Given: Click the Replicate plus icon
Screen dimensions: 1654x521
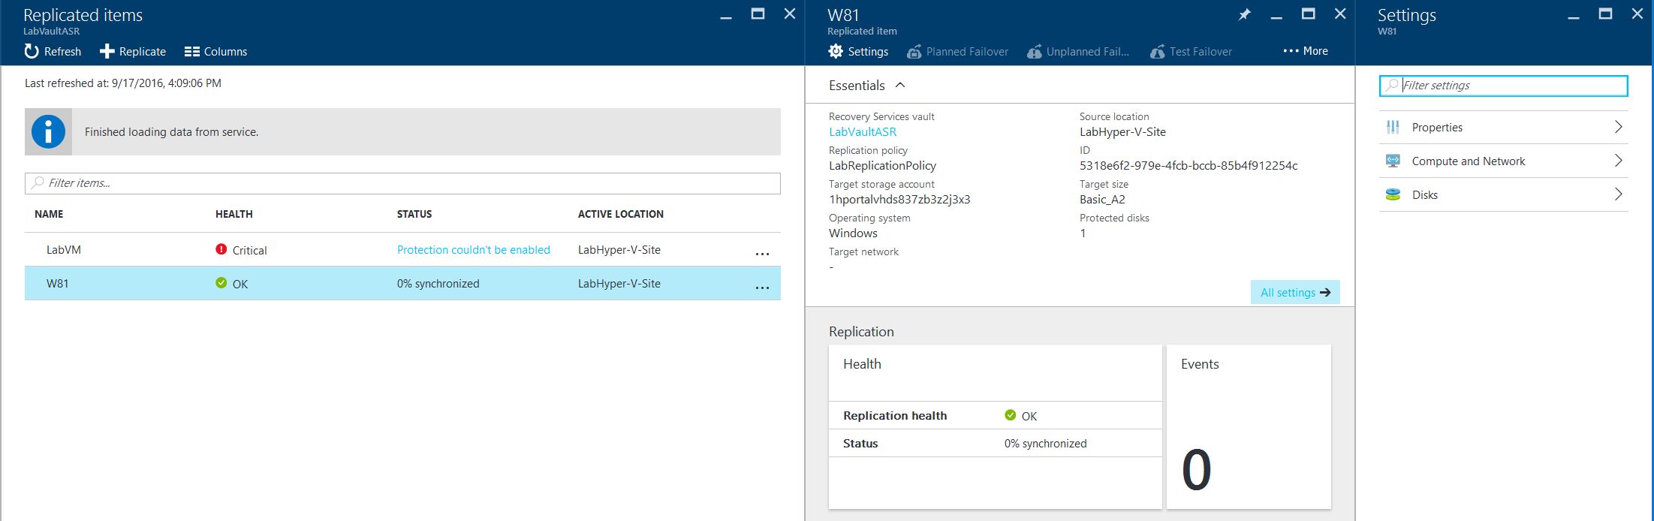Looking at the screenshot, I should pos(107,51).
